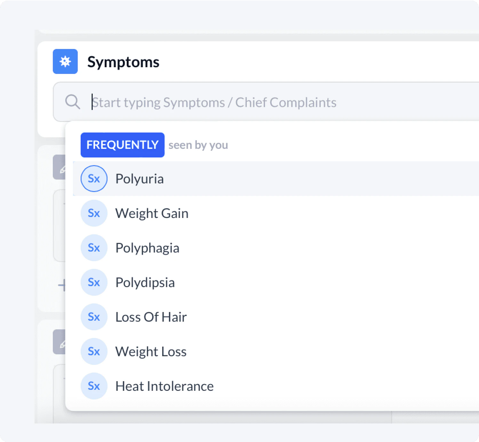
Task: Click the Sx icon next to Polydipsia
Action: pos(94,282)
